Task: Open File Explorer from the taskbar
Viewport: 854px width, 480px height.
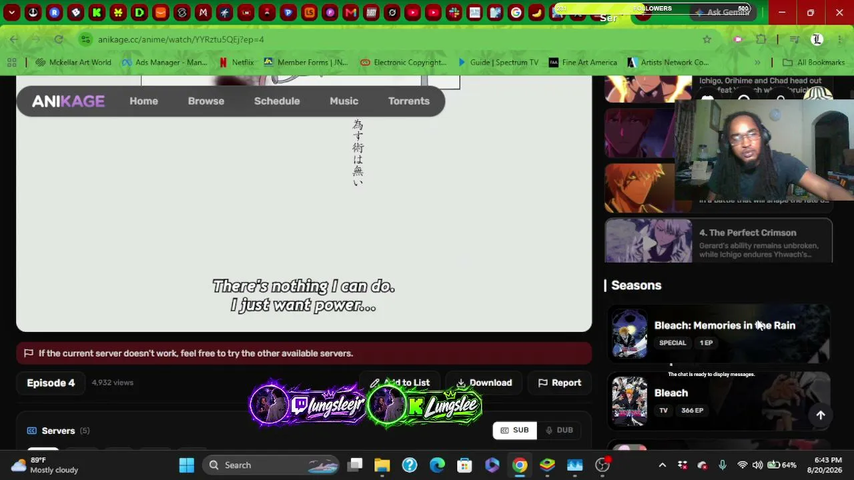Action: pos(382,465)
